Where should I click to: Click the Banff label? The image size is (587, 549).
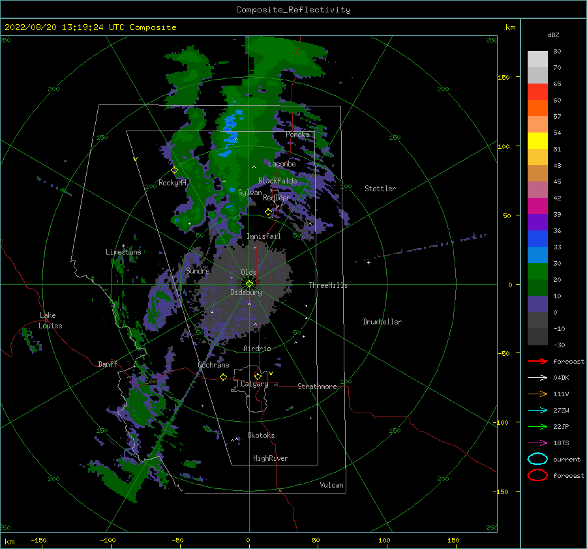[108, 364]
